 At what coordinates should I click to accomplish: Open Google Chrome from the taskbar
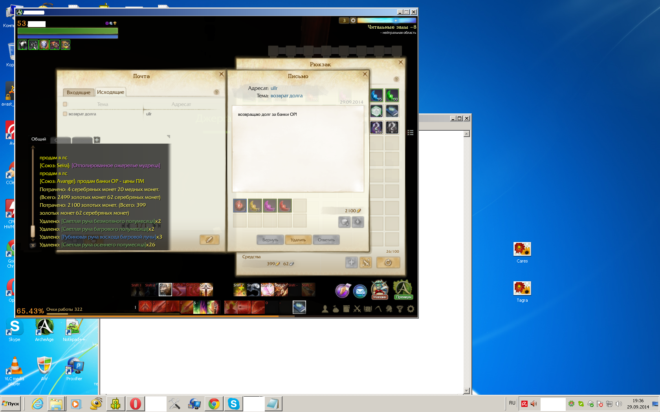pos(214,403)
